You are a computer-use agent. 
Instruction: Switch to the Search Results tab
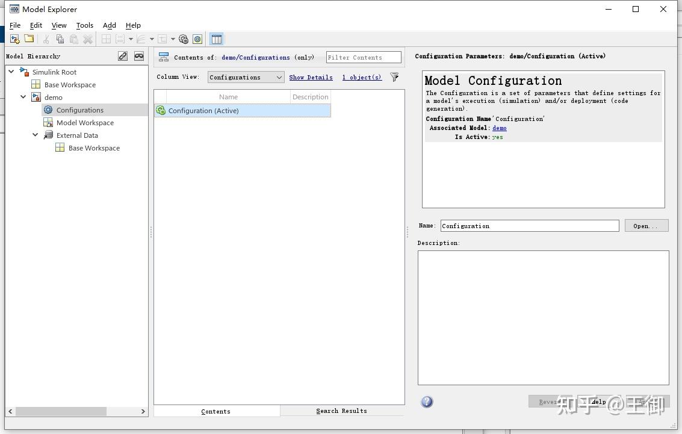tap(341, 411)
